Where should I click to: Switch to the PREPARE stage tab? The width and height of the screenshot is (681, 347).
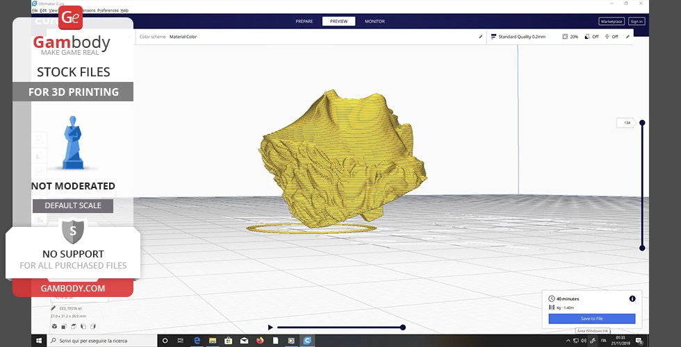click(304, 22)
